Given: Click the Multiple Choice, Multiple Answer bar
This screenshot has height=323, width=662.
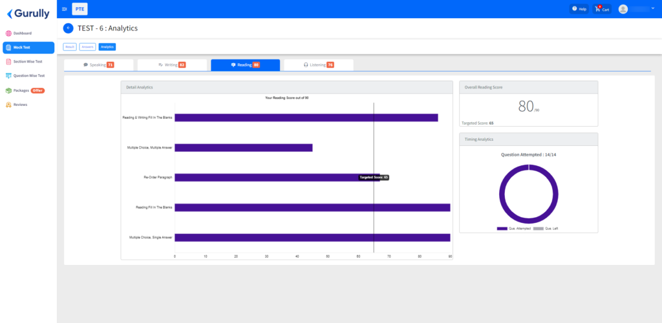Looking at the screenshot, I should (x=244, y=147).
